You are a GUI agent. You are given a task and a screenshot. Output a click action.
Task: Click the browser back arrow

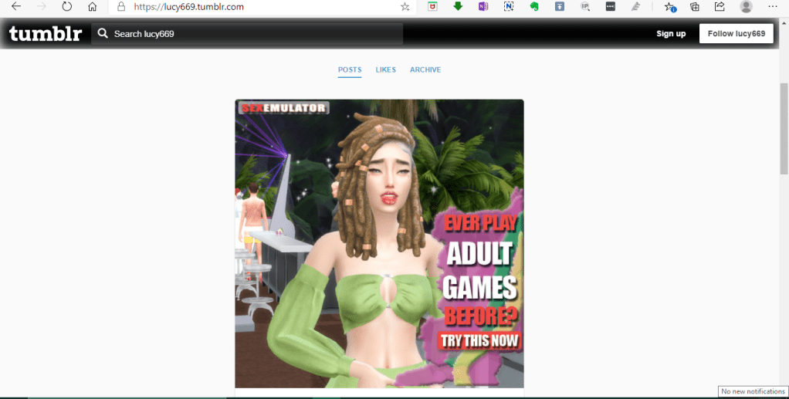click(15, 7)
